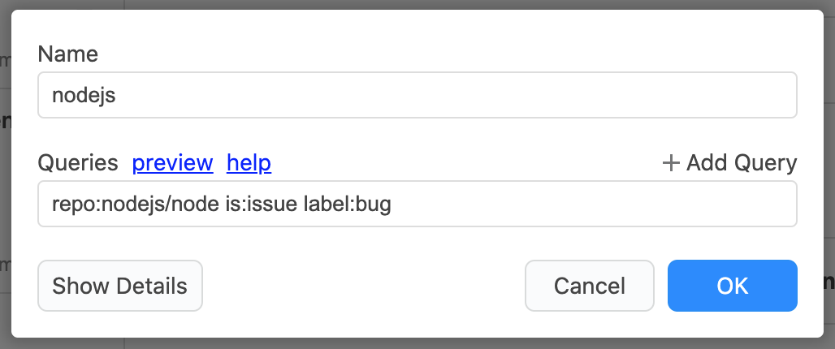Click the "Name" field label

tap(67, 54)
